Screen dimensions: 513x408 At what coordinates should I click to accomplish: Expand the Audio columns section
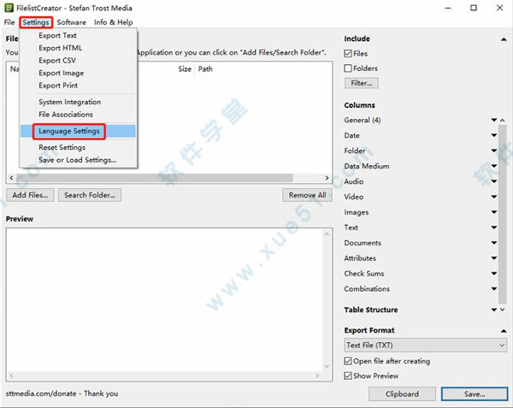493,181
